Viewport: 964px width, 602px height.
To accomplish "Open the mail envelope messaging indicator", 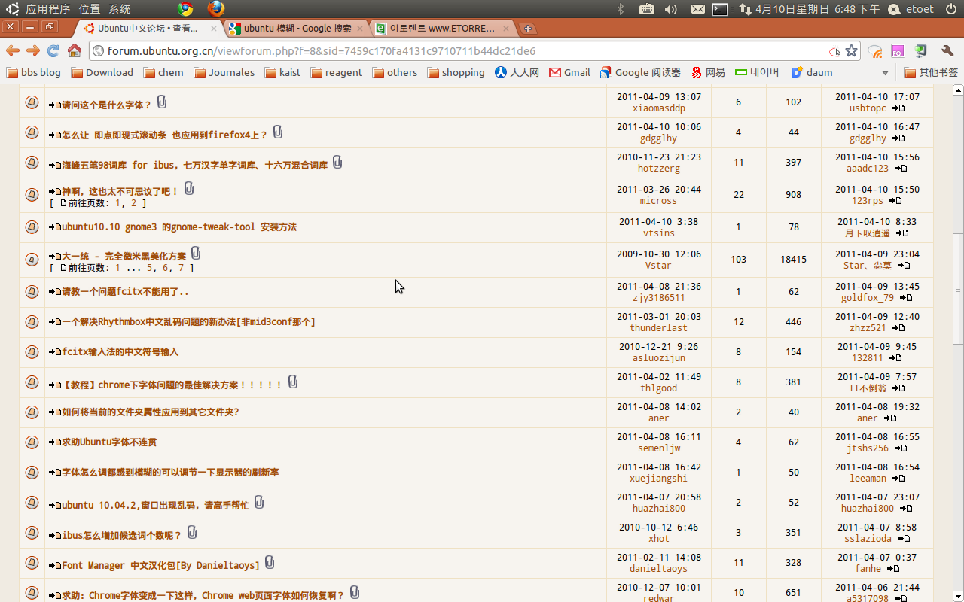I will tap(698, 9).
